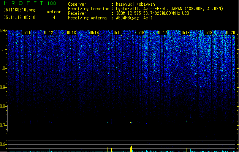Click the 0512 time marker
The height and width of the screenshot is (152, 239).
point(49,33)
